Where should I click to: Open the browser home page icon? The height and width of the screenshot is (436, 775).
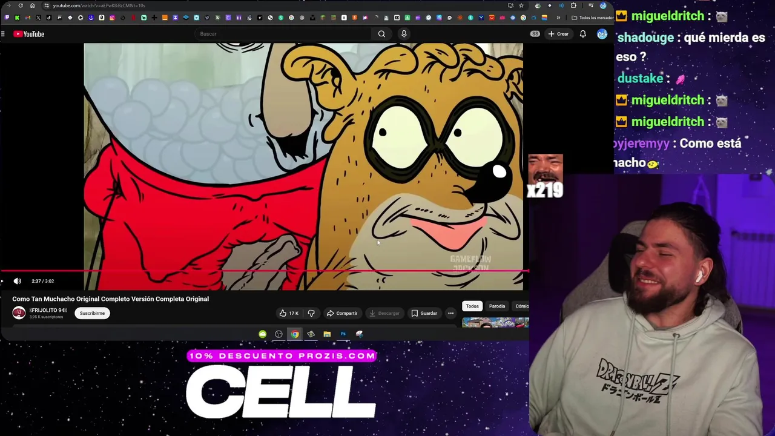pyautogui.click(x=32, y=5)
